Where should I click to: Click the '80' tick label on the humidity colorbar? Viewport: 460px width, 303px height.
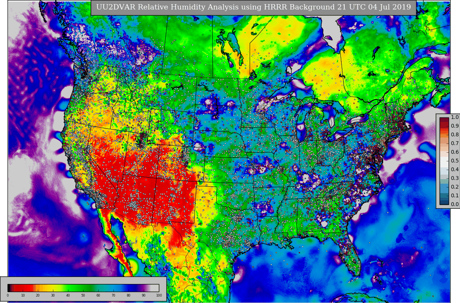click(x=129, y=295)
